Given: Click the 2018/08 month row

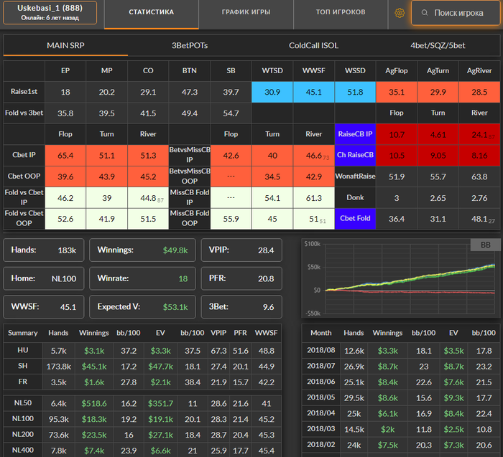Looking at the screenshot, I should pos(322,350).
